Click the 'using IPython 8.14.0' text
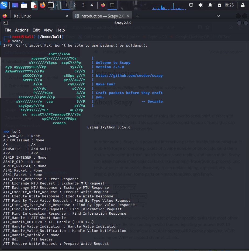This screenshot has height=251, width=249. [109, 127]
